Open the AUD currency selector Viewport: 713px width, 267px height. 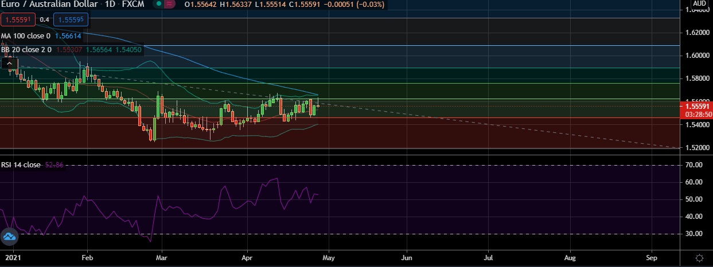[x=699, y=3]
